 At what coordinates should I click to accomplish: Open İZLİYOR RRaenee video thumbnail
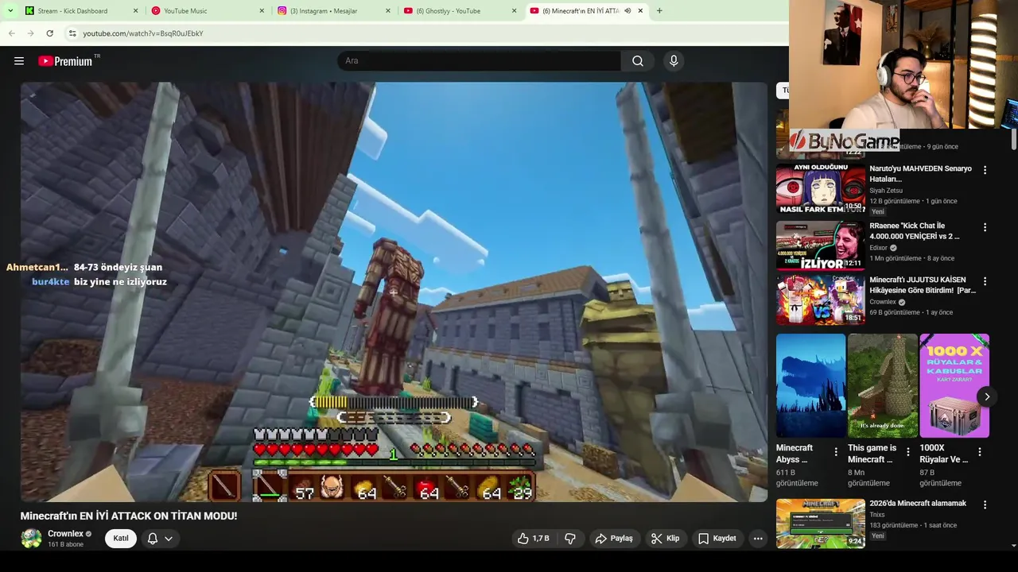(821, 245)
